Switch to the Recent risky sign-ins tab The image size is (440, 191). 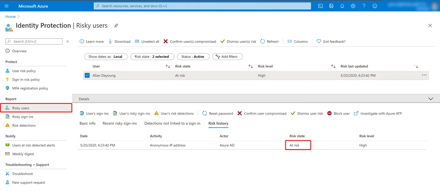[x=120, y=123]
